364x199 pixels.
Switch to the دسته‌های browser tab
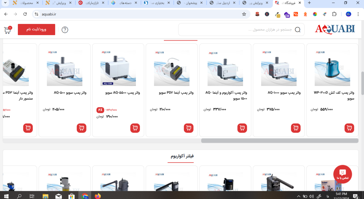(x=123, y=3)
